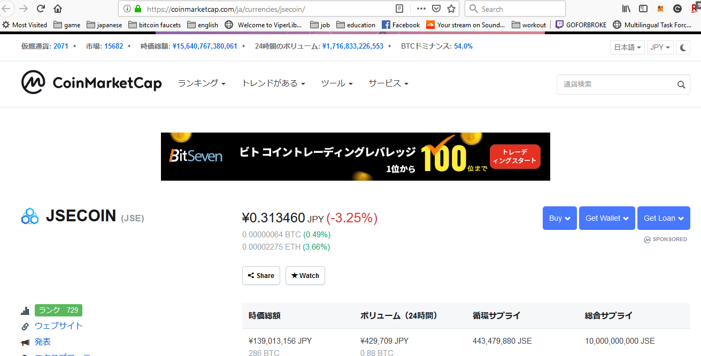The image size is (701, 356).
Task: Open the ツール menu
Action: click(337, 83)
